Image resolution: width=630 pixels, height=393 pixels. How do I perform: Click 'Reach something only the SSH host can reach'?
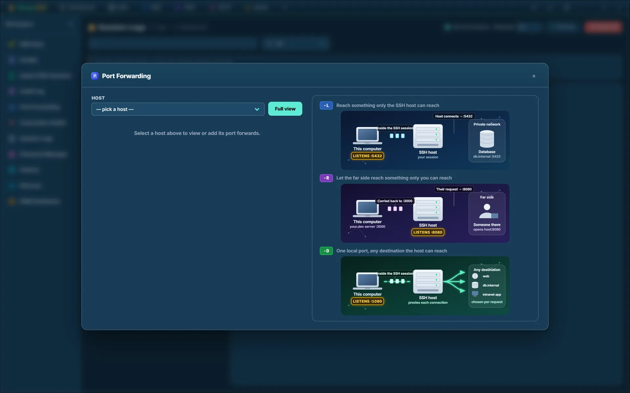point(388,105)
